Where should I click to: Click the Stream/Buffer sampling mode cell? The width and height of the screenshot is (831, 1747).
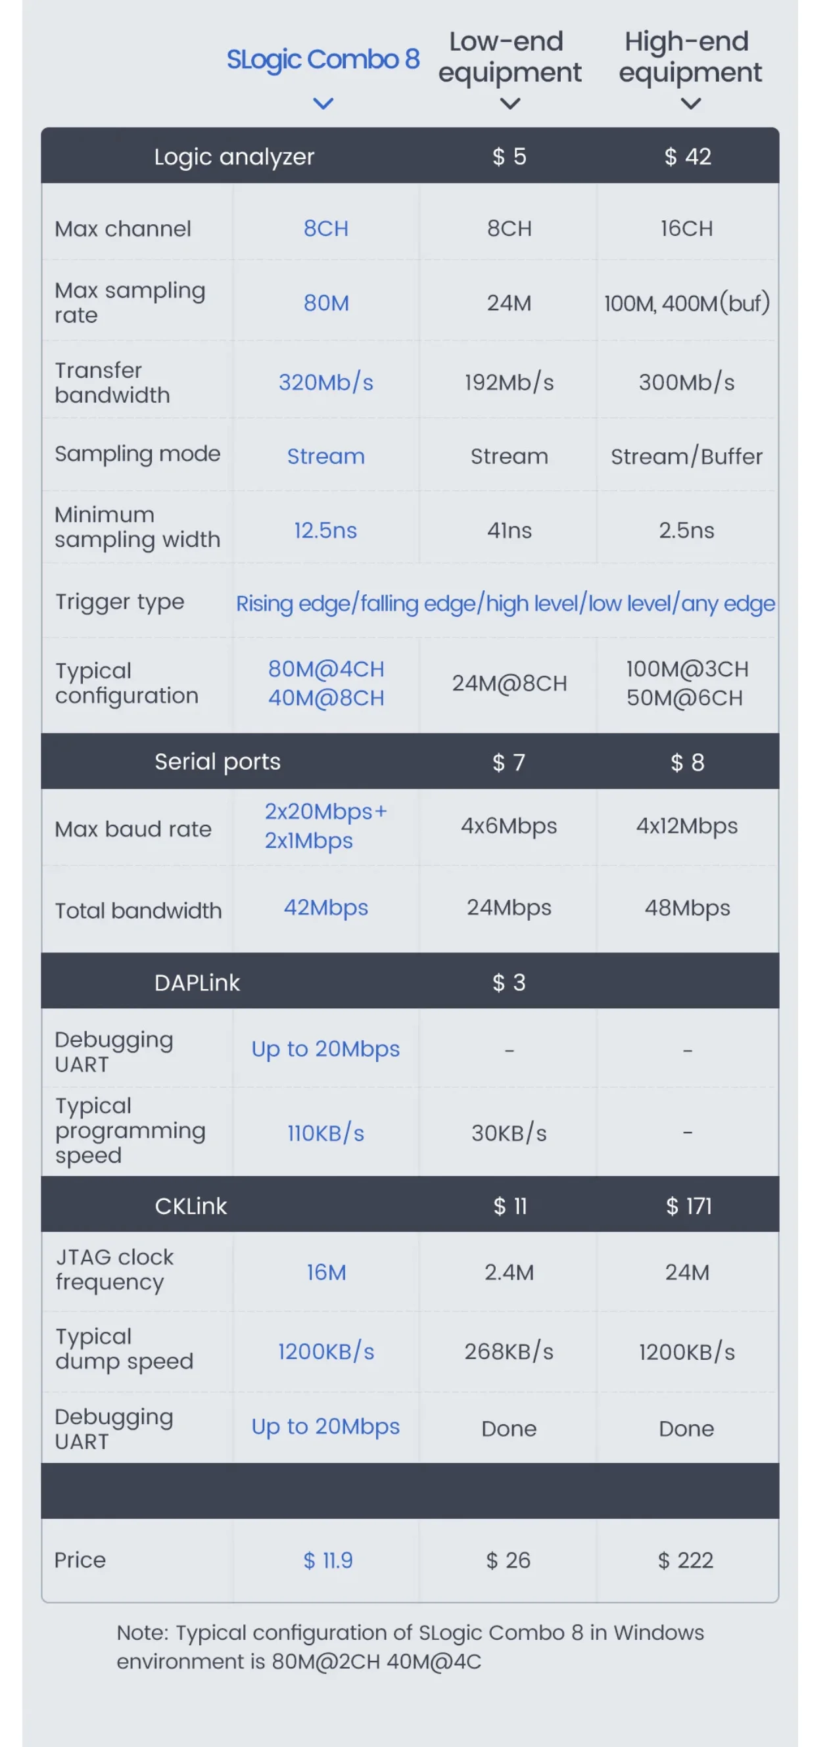pos(686,456)
